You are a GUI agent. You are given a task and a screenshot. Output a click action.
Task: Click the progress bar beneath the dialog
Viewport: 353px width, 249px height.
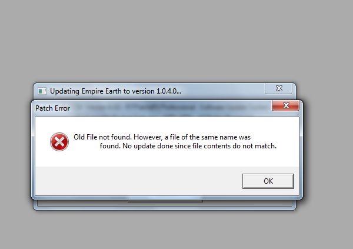(x=165, y=201)
